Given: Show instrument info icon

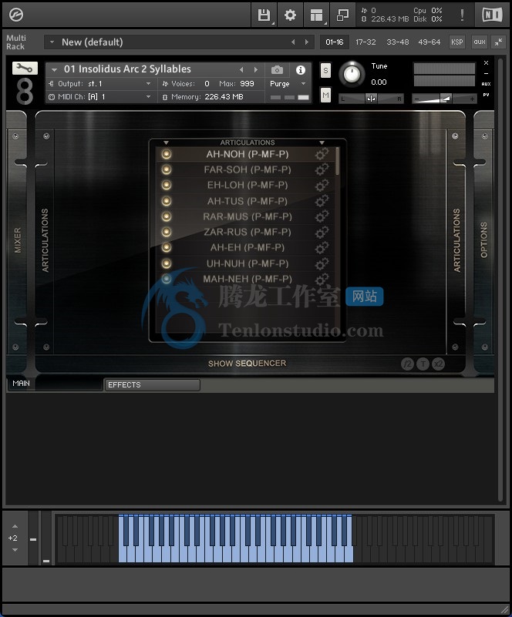Looking at the screenshot, I should pos(301,70).
